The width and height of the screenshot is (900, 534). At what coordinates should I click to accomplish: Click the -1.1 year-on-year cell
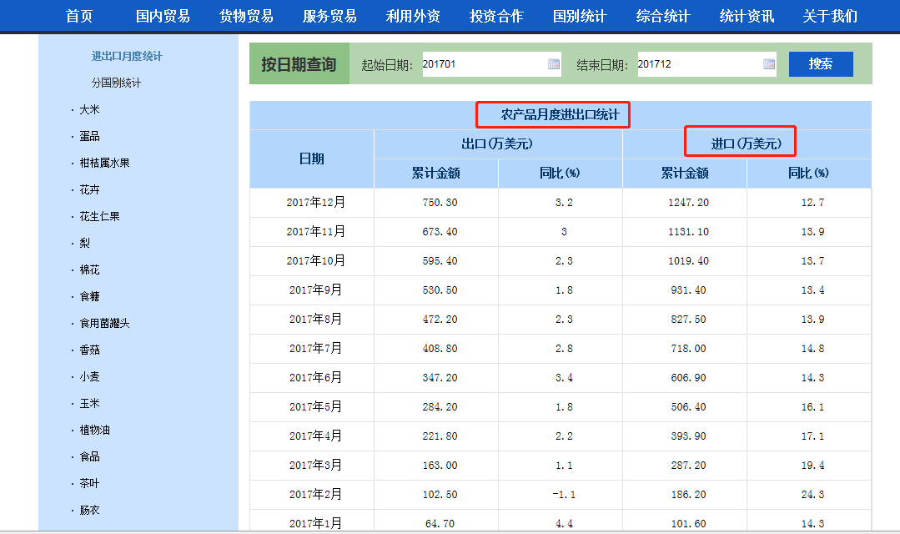564,495
